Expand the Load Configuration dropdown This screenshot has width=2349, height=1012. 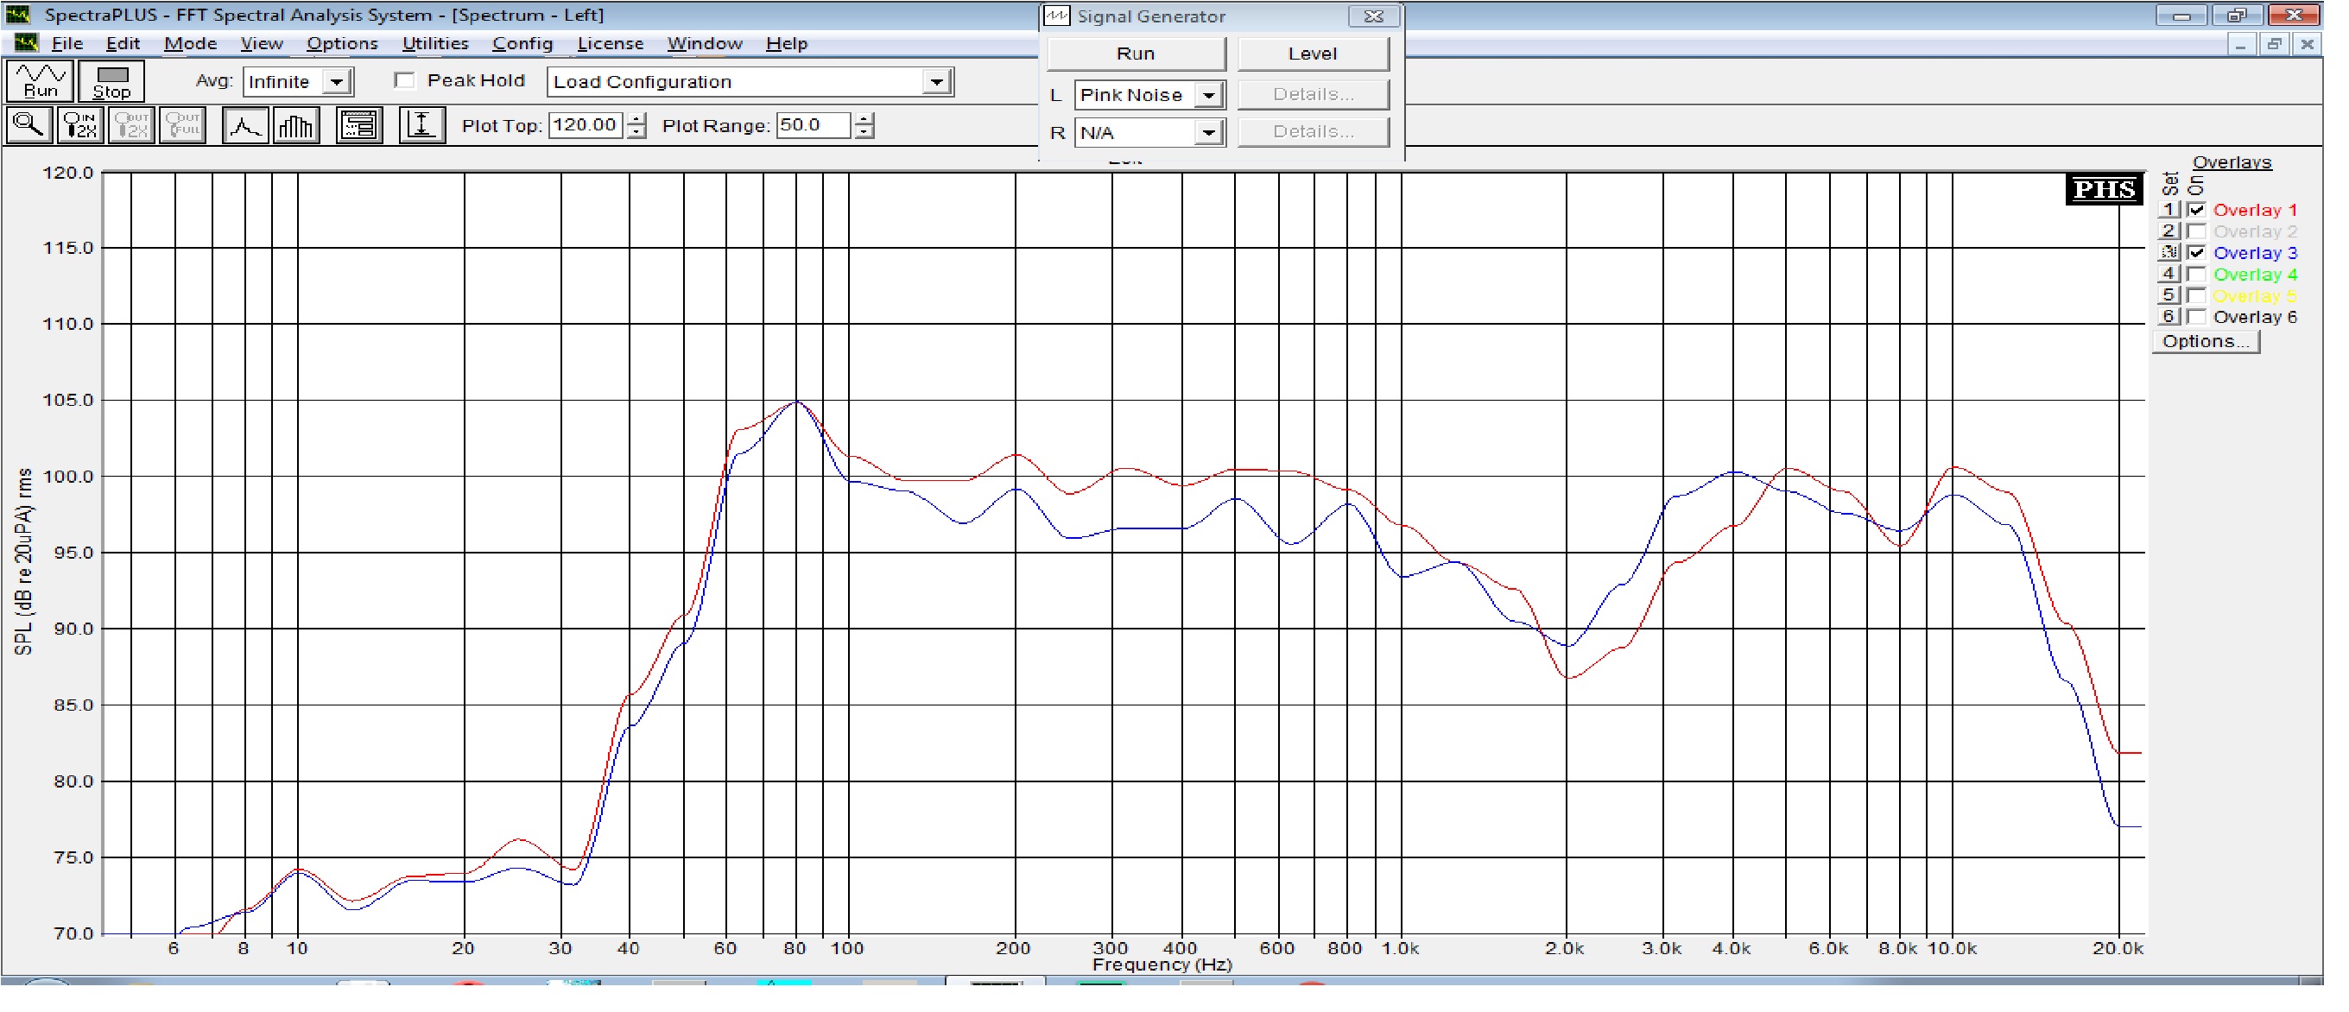point(936,82)
